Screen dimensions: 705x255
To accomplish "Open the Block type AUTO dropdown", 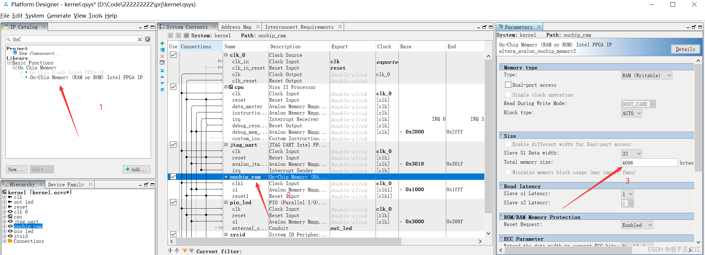I will coord(632,113).
